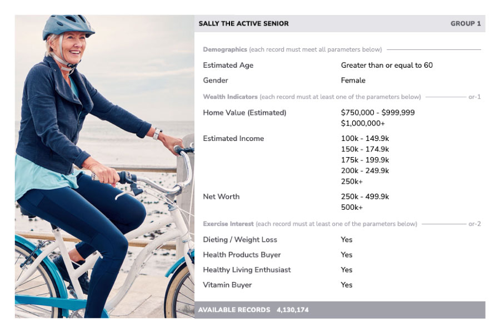Select the 100k - 149.9k income range
This screenshot has width=500, height=333.
coord(365,139)
